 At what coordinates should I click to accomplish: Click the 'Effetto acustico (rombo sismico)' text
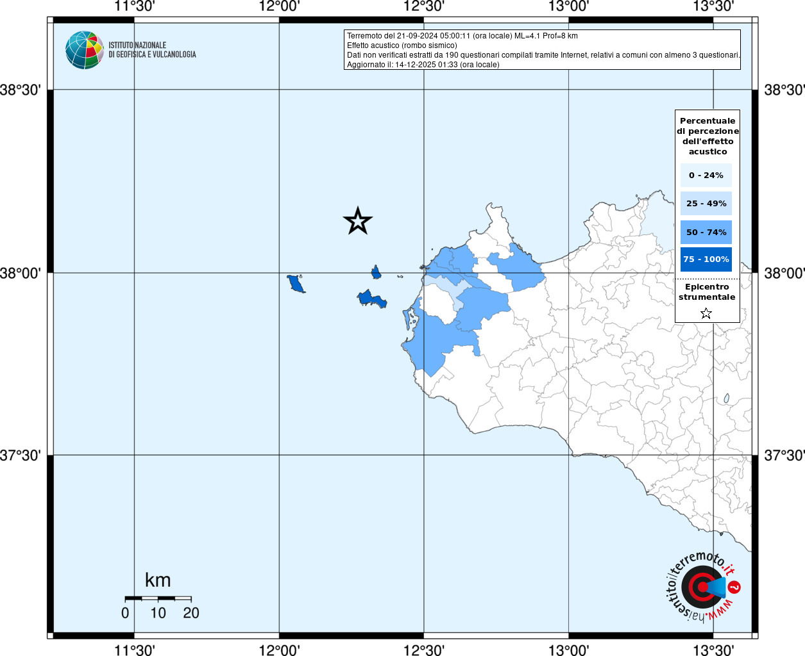click(402, 45)
